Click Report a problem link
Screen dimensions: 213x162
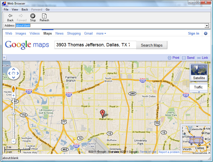pos(169,152)
